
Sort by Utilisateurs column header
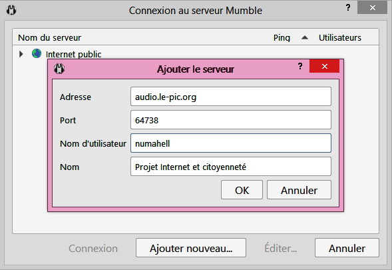point(339,37)
